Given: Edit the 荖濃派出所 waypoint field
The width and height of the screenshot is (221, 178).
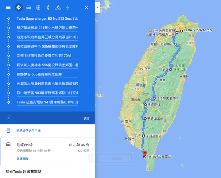Looking at the screenshot, I should point(47,84).
